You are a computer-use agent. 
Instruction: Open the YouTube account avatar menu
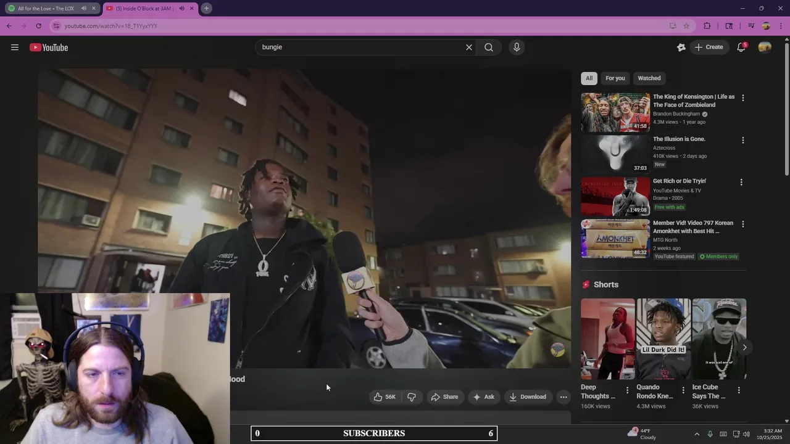765,47
